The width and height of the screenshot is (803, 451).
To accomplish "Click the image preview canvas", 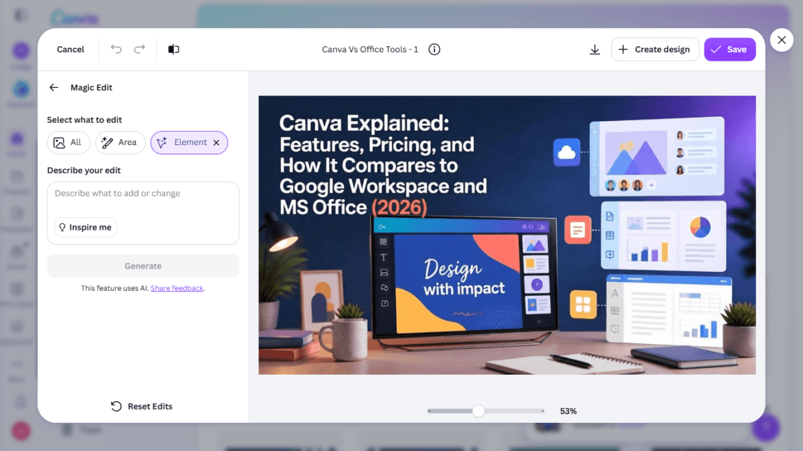I will tap(507, 235).
